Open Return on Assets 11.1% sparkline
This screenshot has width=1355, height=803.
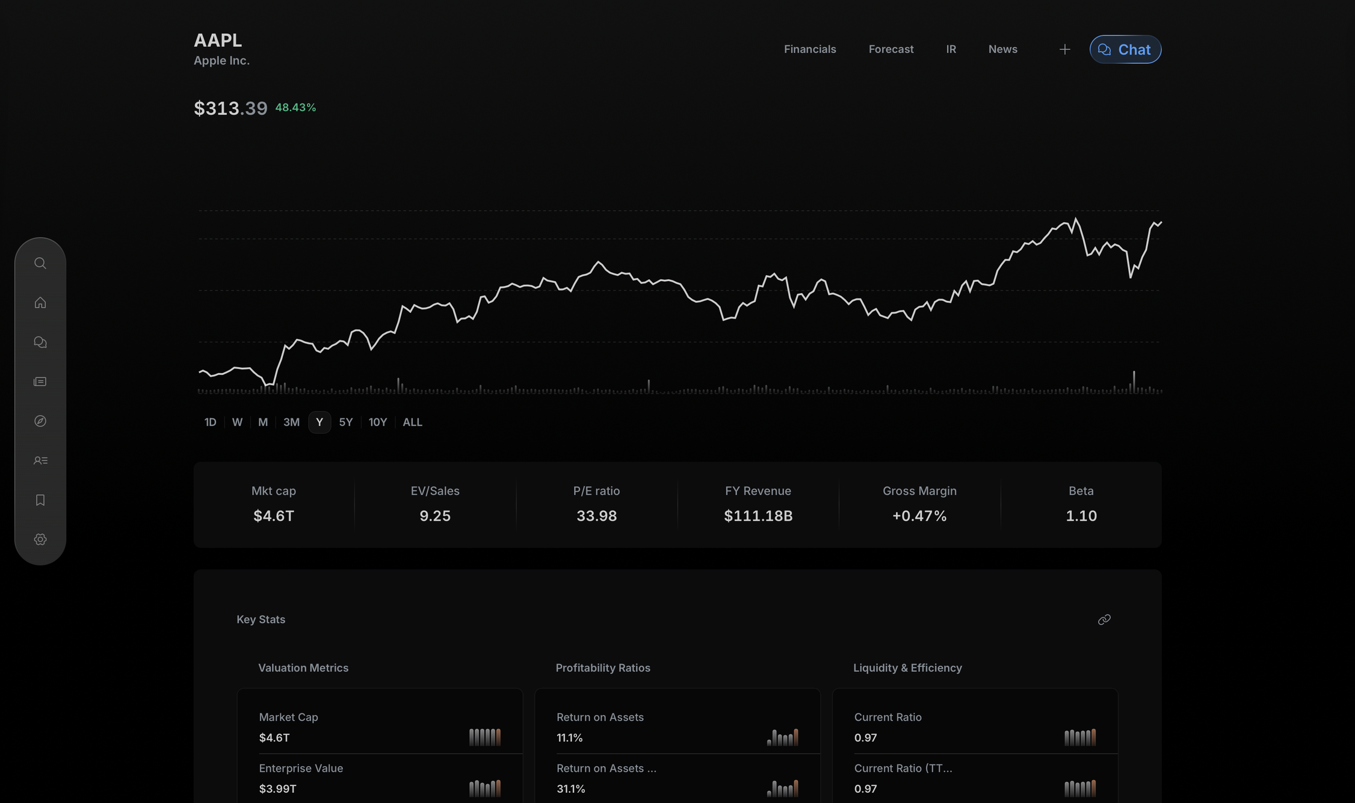pos(783,737)
